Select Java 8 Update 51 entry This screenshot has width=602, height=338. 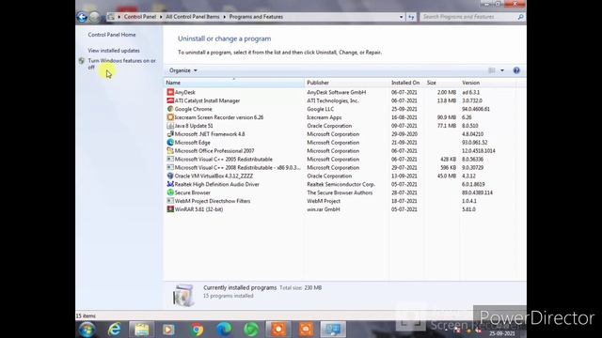click(x=341, y=126)
